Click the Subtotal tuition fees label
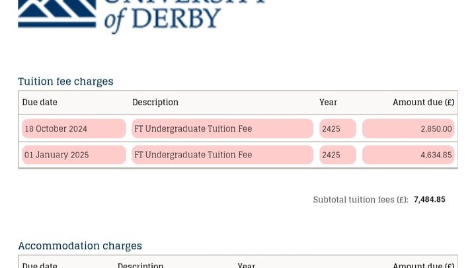The image size is (476, 268). (x=361, y=200)
